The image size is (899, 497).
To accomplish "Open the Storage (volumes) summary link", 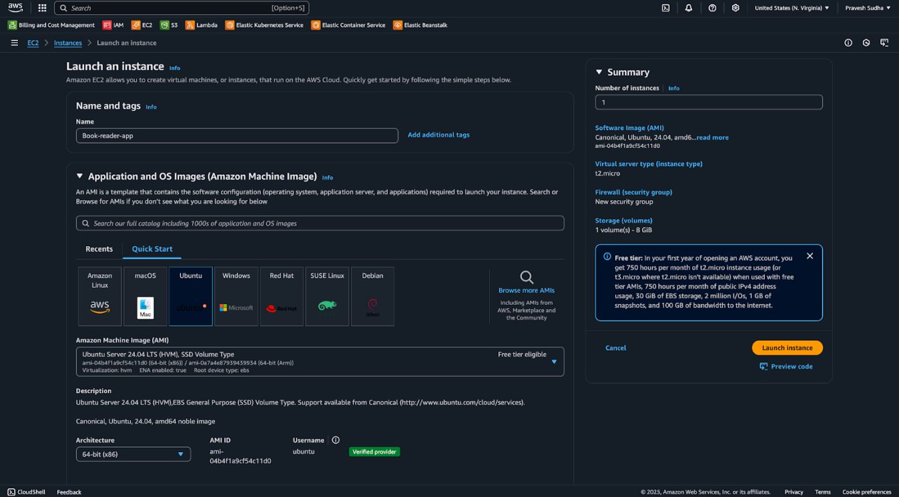I will click(624, 220).
